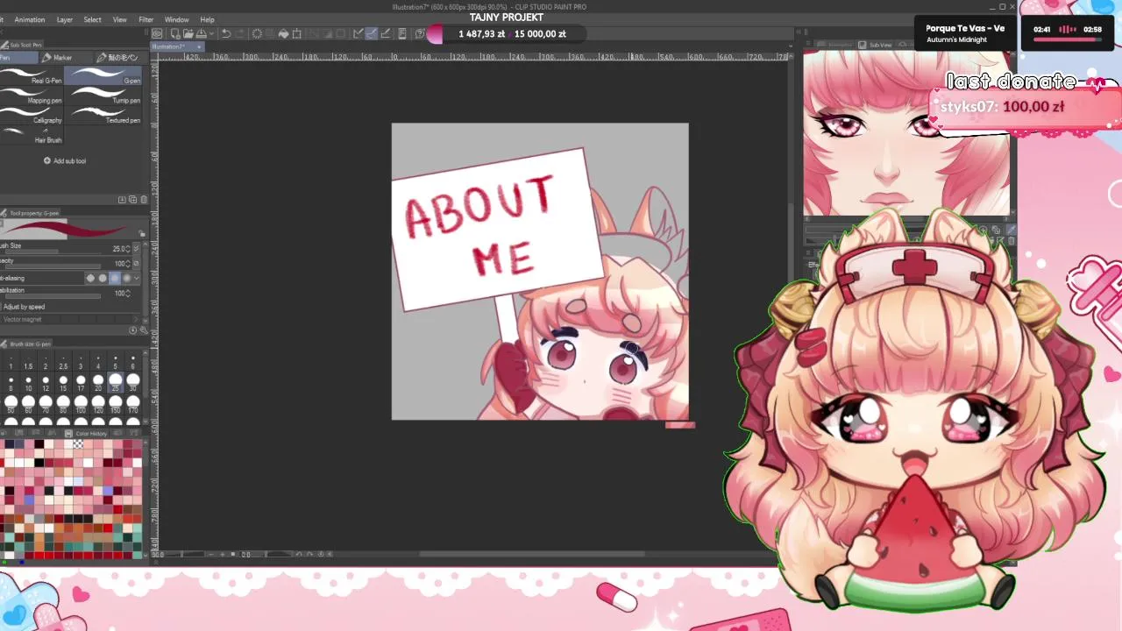Click the zoom out minus icon below canvas
The image size is (1122, 631).
(x=210, y=554)
